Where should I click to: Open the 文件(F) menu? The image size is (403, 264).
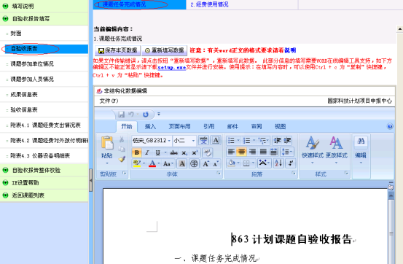pyautogui.click(x=109, y=101)
